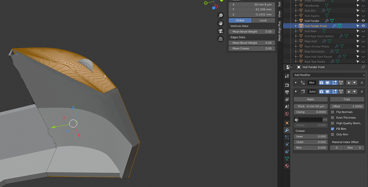Hide Hull Fender Front with eye icon
Viewport: 368px width, 187px height.
[363, 26]
